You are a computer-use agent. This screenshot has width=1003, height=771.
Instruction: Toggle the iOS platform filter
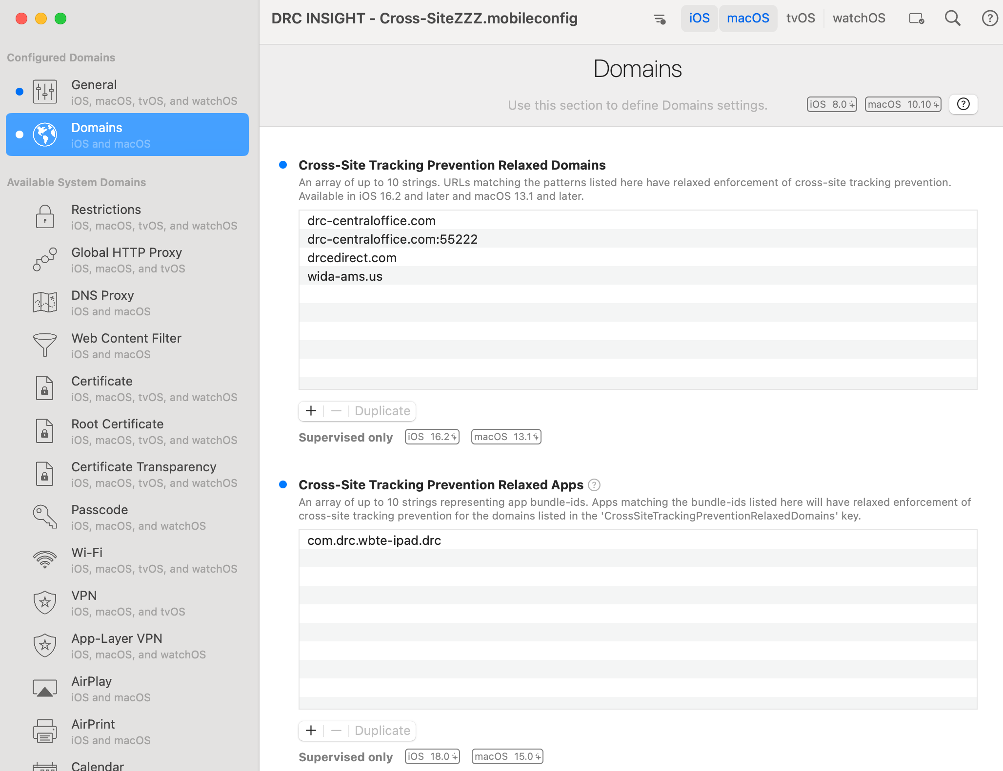(x=699, y=19)
